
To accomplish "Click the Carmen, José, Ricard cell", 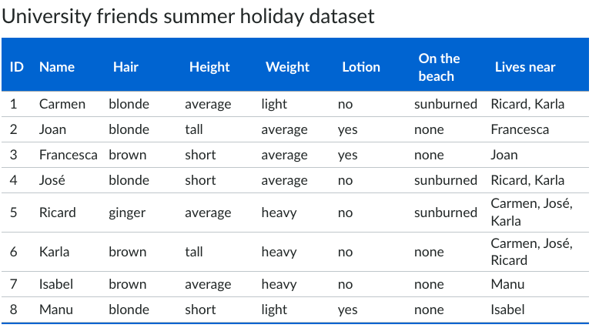I will [531, 252].
